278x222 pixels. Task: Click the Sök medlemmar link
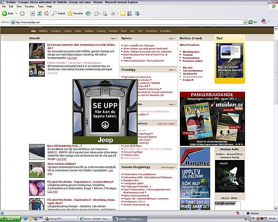(x=192, y=71)
